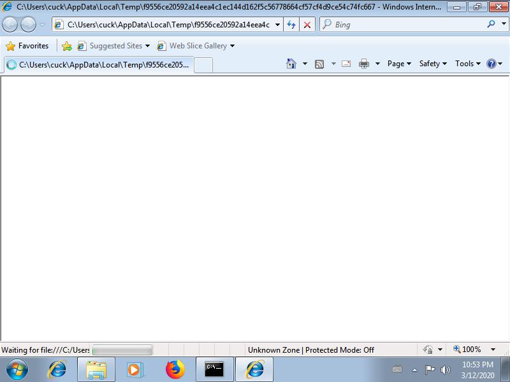Open Firefox from the taskbar
Viewport: 510px width, 382px height.
coord(175,369)
